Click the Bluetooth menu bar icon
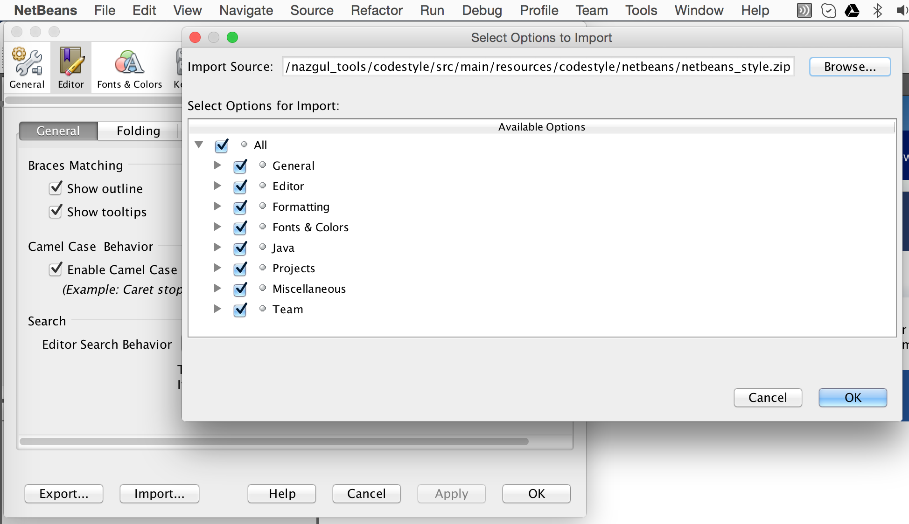This screenshot has width=909, height=524. [x=877, y=10]
